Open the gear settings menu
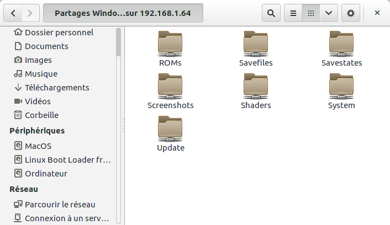This screenshot has height=225, width=390. [x=351, y=13]
